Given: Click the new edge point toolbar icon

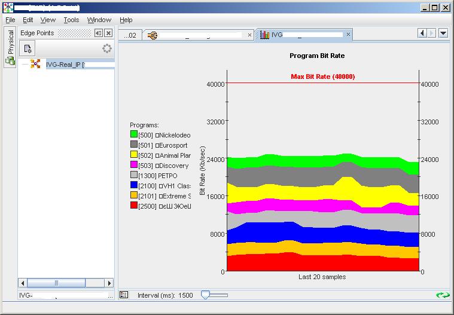Looking at the screenshot, I should click(x=28, y=49).
